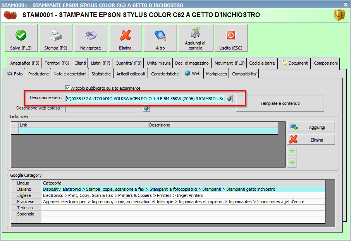The width and height of the screenshot is (351, 241).
Task: Open the Note e descrizioni tab
Action: (70, 74)
